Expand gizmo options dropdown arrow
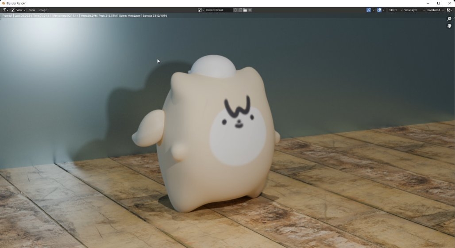The width and height of the screenshot is (455, 248). (x=373, y=10)
